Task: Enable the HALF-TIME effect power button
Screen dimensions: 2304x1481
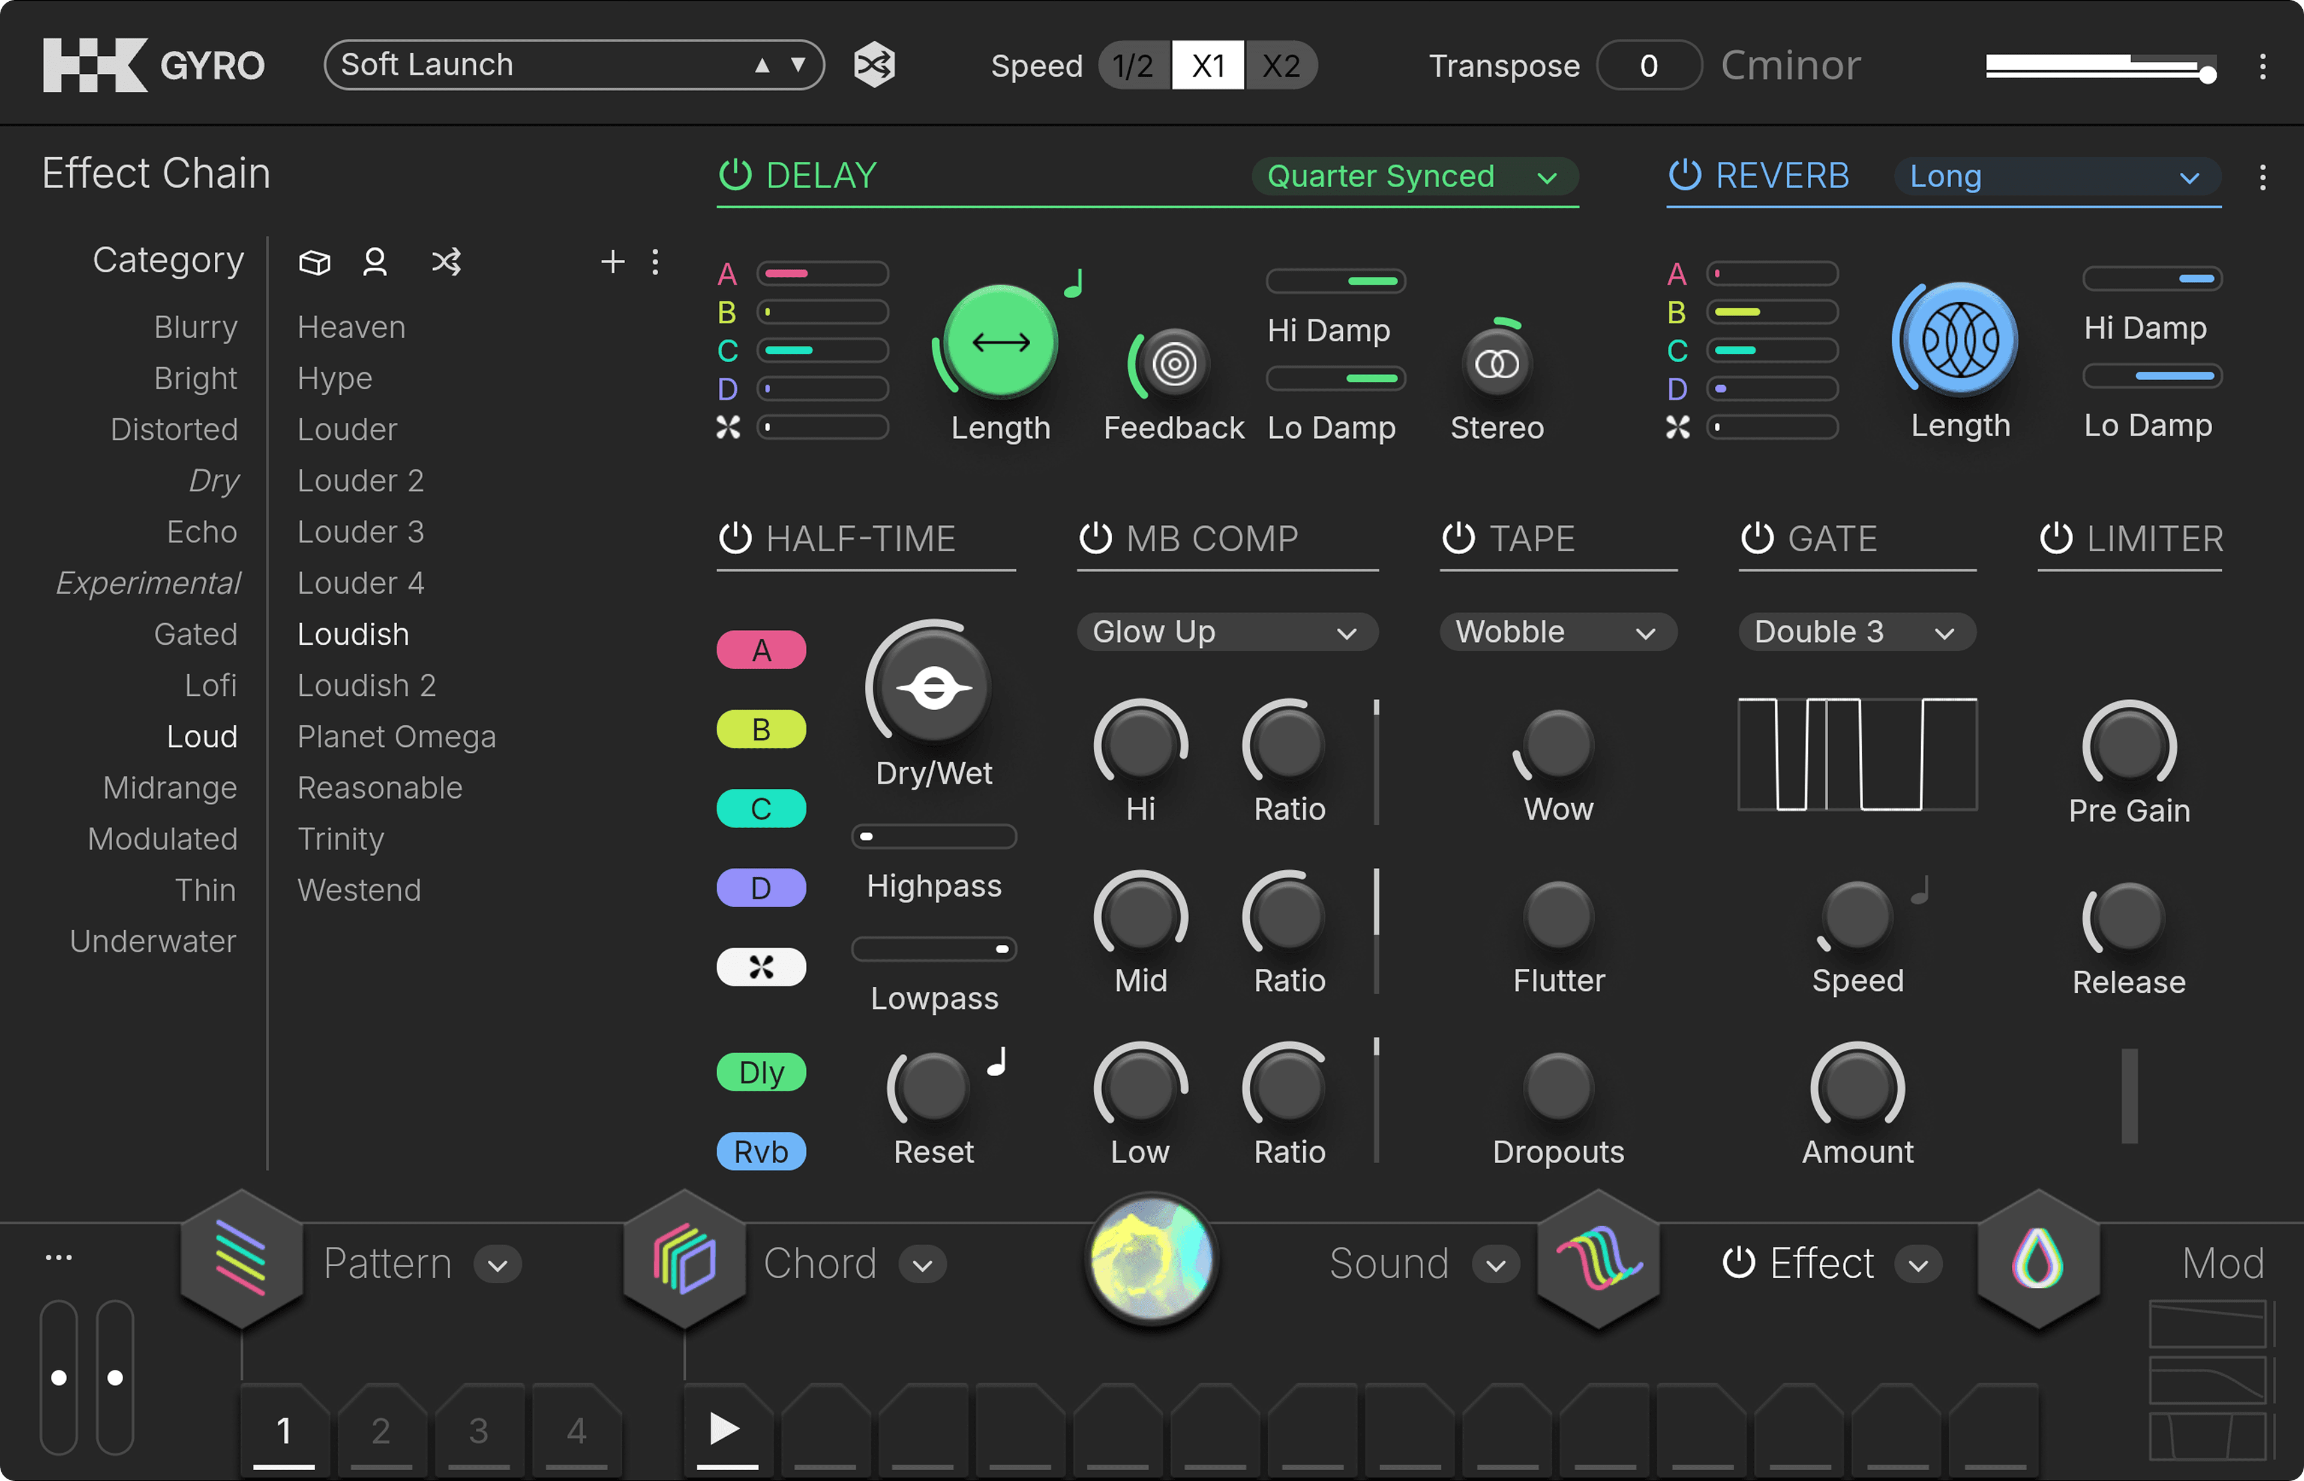Action: (x=735, y=539)
